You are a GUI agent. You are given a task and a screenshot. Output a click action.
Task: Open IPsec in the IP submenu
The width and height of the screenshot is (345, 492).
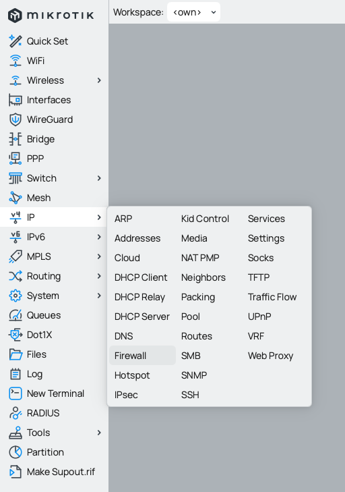pyautogui.click(x=126, y=395)
